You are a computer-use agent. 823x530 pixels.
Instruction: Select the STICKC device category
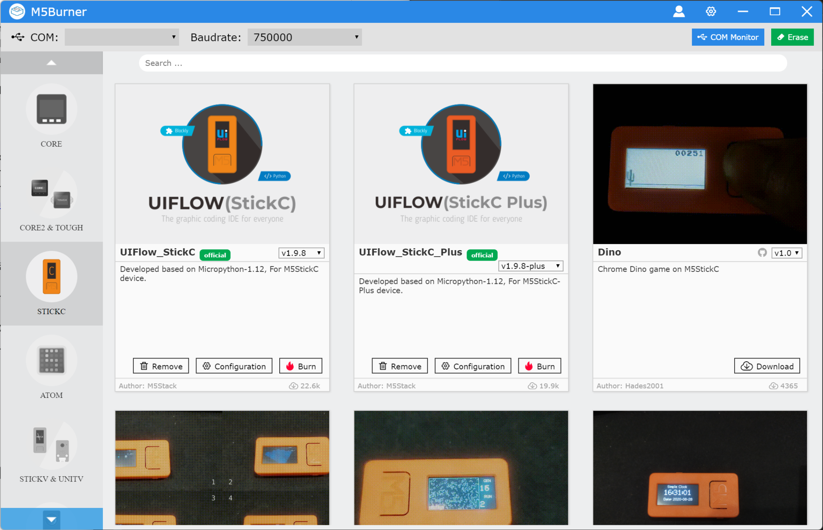pos(51,283)
